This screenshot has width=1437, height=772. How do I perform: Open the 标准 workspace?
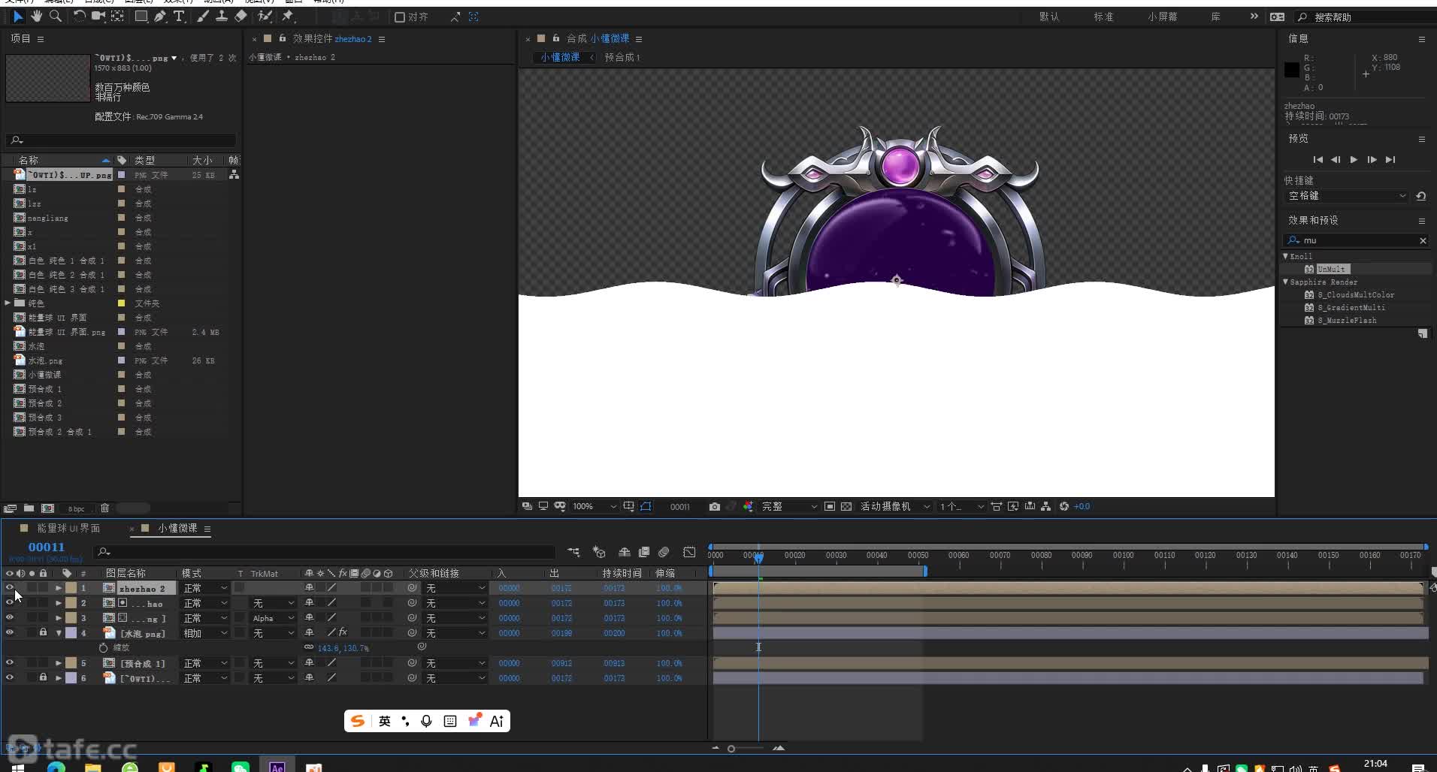1103,17
